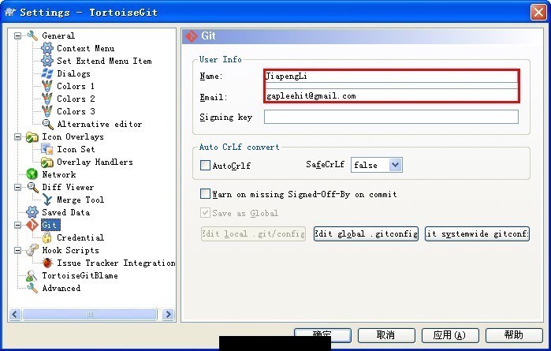Click the Icon Overlays folder icon
Screen dimensions: 551x351
[x=32, y=136]
